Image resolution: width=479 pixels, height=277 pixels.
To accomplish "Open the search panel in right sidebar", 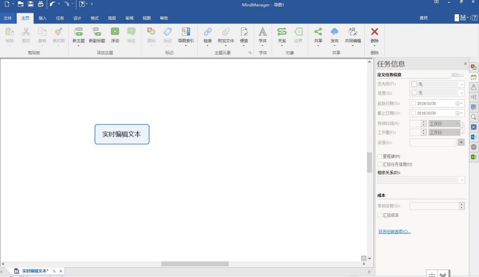I will (x=473, y=117).
